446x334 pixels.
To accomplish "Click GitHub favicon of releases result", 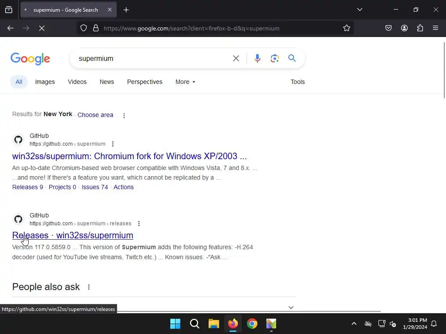I will (18, 219).
